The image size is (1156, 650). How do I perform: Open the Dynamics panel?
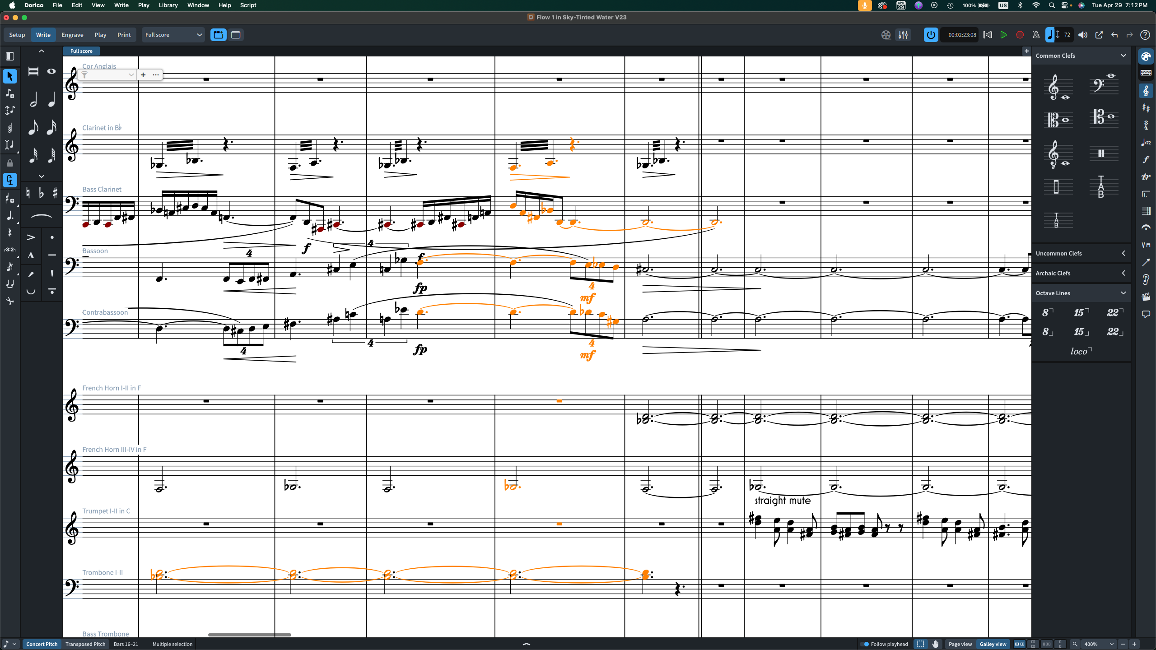(1146, 159)
